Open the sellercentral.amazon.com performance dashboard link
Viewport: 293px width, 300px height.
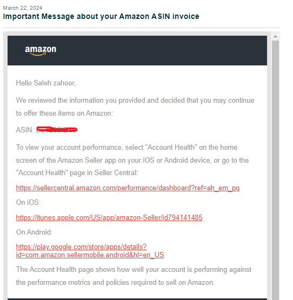pos(128,188)
